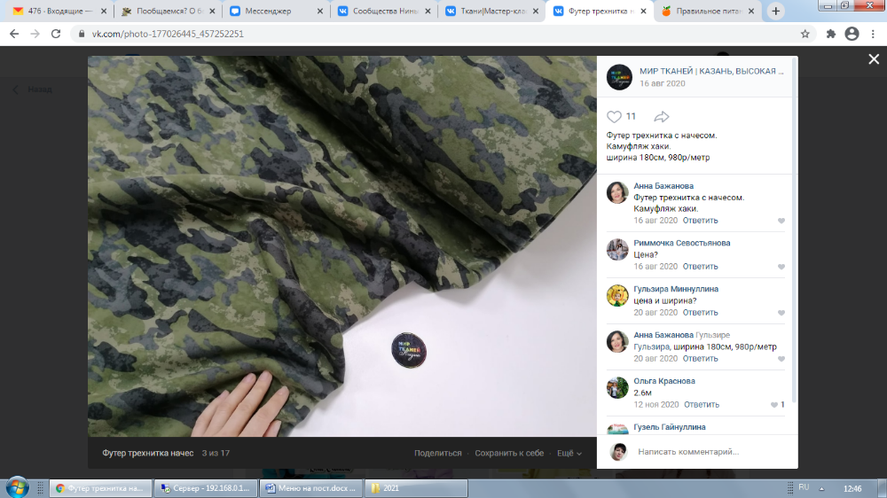
Task: Switch to the Правильное питание tab
Action: pos(708,12)
